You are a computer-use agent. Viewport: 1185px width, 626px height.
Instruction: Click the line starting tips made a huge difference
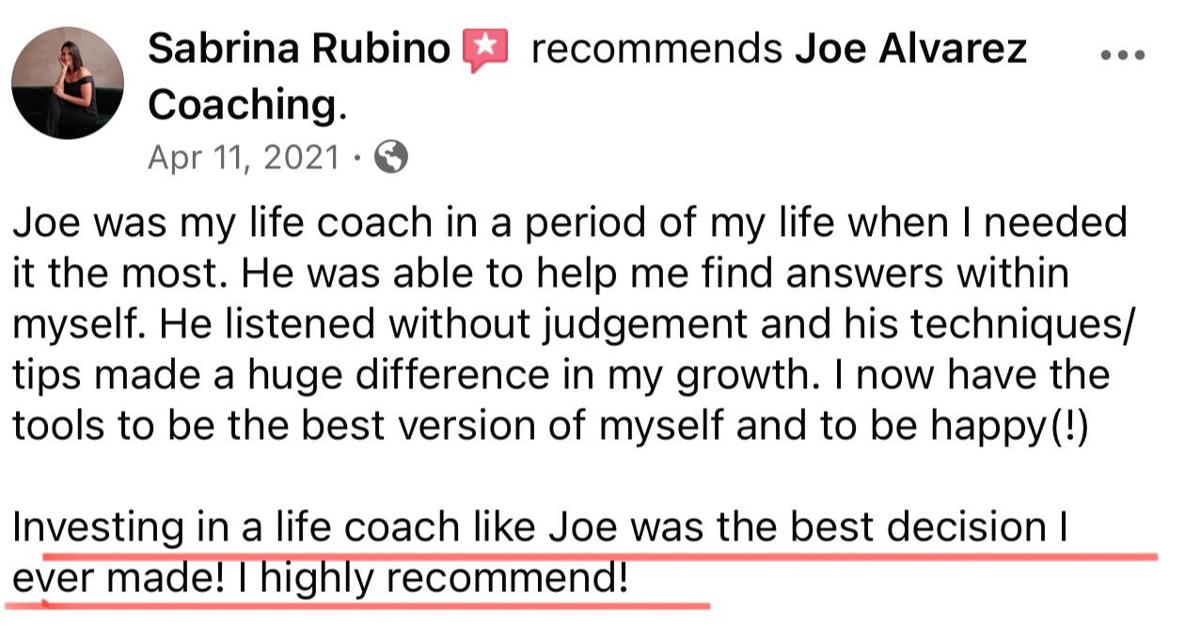pyautogui.click(x=561, y=376)
